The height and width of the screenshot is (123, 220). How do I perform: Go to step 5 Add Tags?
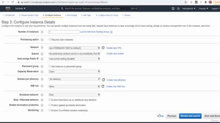coord(86,15)
